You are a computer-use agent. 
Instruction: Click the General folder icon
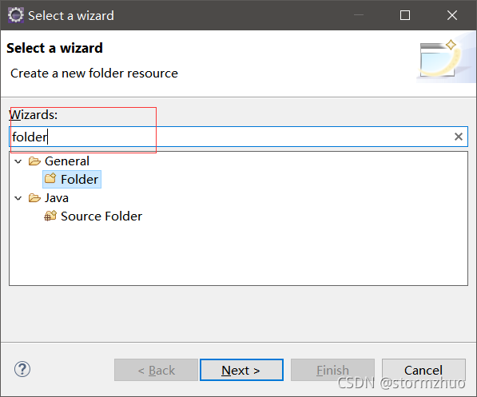pyautogui.click(x=34, y=161)
